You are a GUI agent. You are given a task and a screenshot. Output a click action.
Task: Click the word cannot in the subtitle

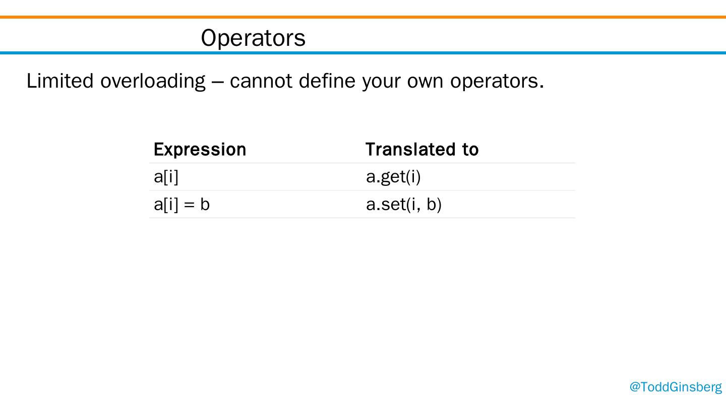coord(261,81)
